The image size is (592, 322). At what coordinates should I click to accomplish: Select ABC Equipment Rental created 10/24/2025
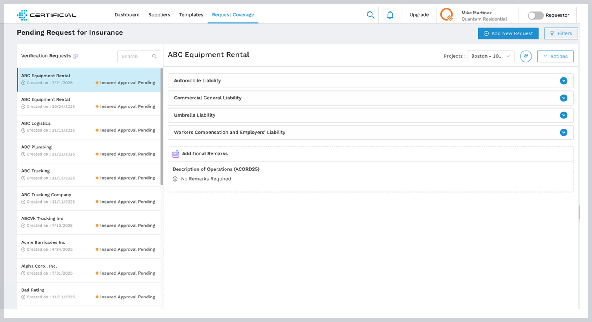pos(89,103)
